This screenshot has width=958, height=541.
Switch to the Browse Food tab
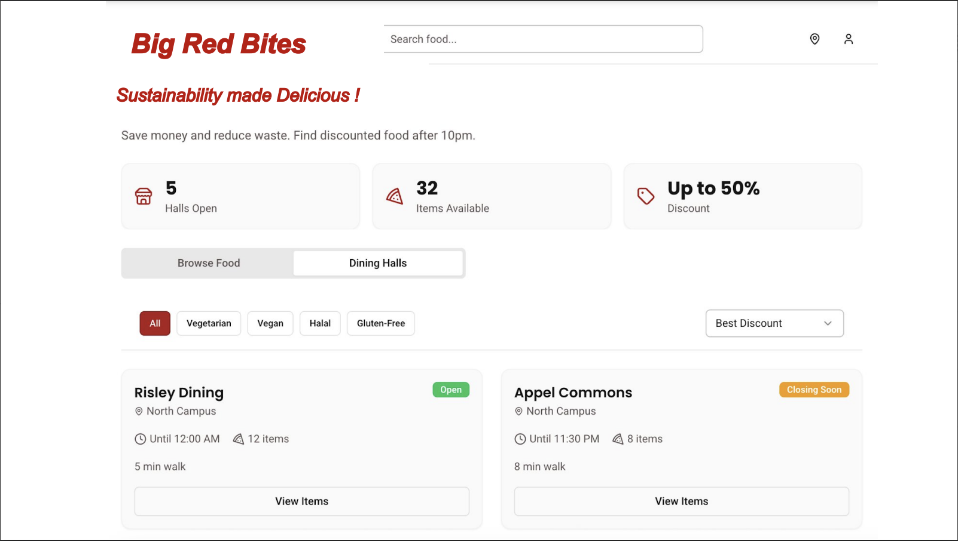pyautogui.click(x=209, y=263)
